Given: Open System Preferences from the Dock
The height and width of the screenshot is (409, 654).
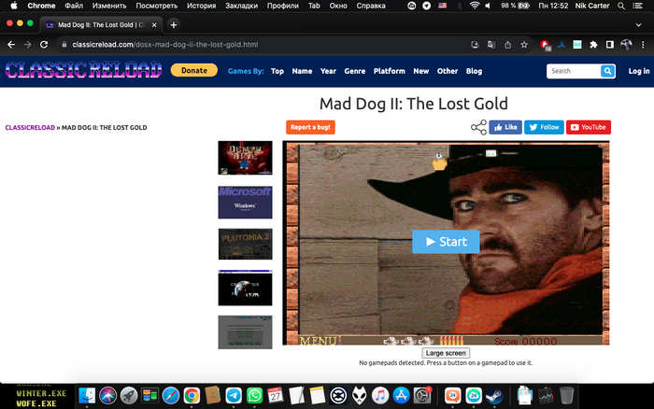Looking at the screenshot, I should 422,395.
